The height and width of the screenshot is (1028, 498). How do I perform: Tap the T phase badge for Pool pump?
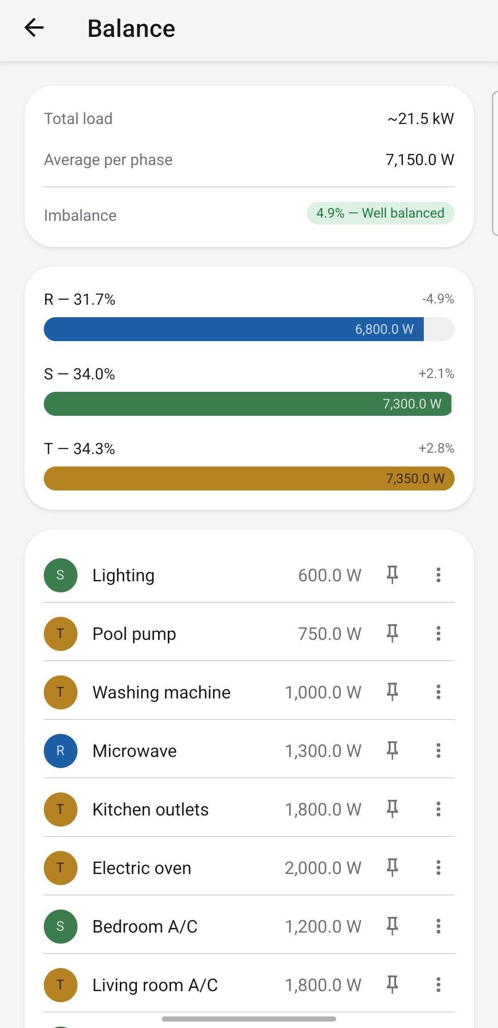point(60,633)
